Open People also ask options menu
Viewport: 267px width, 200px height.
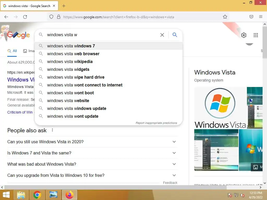tap(52, 130)
